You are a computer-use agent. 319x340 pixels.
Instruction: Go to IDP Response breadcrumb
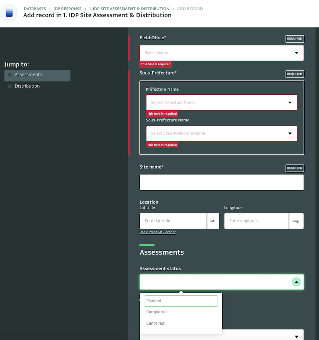point(68,9)
